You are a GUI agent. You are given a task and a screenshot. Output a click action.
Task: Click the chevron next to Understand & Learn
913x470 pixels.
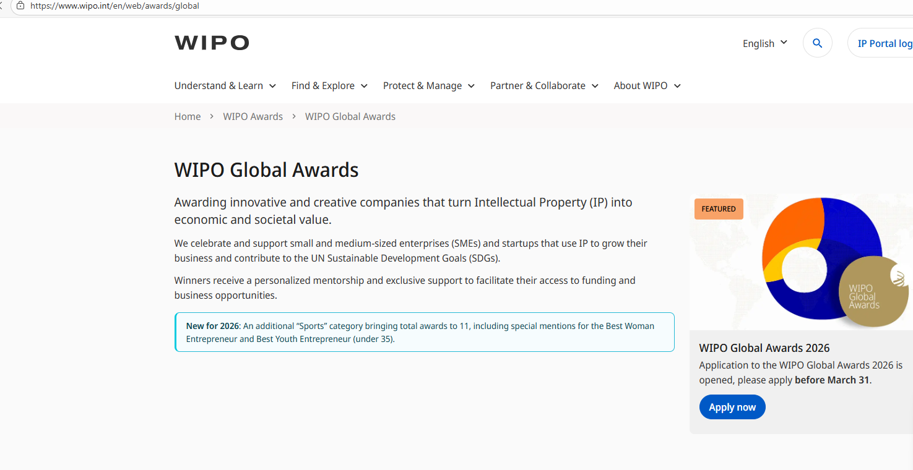272,86
